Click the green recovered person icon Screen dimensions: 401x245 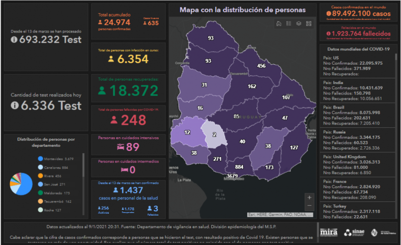tap(103, 91)
